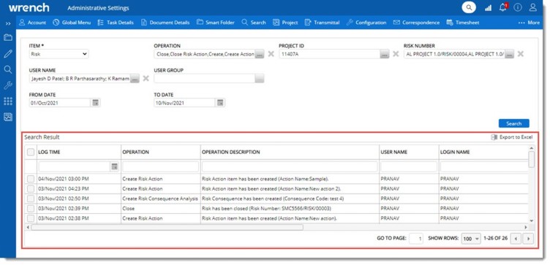This screenshot has width=550, height=265.
Task: Open Document Details menu
Action: point(165,23)
